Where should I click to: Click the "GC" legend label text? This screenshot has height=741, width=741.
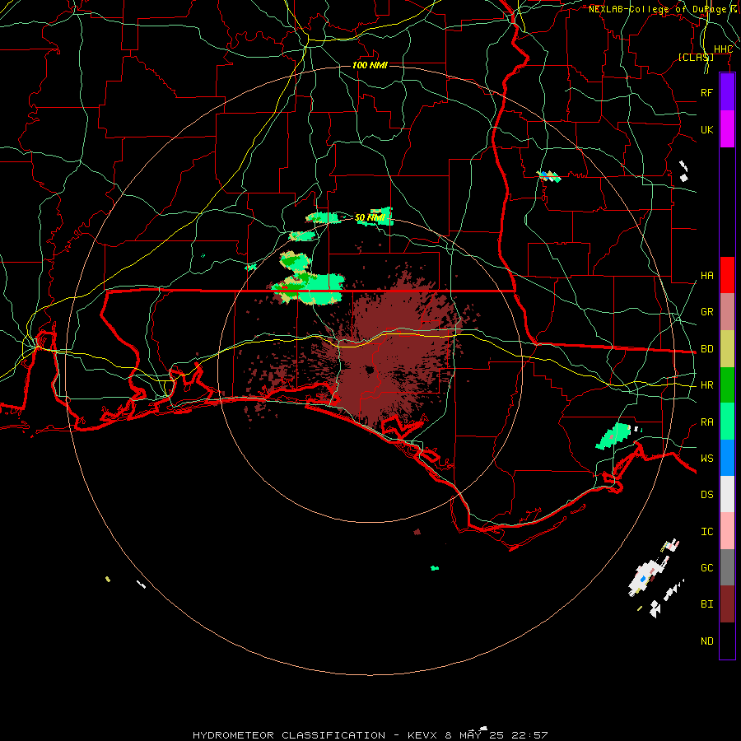pyautogui.click(x=706, y=568)
